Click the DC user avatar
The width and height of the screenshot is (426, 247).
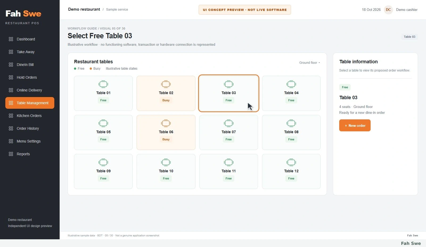pyautogui.click(x=388, y=10)
